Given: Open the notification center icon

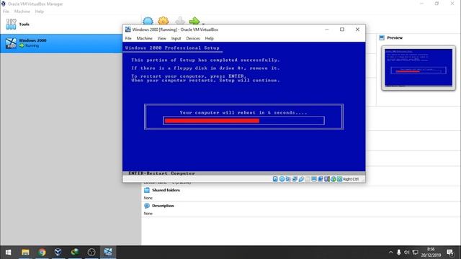Looking at the screenshot, I should (x=449, y=253).
